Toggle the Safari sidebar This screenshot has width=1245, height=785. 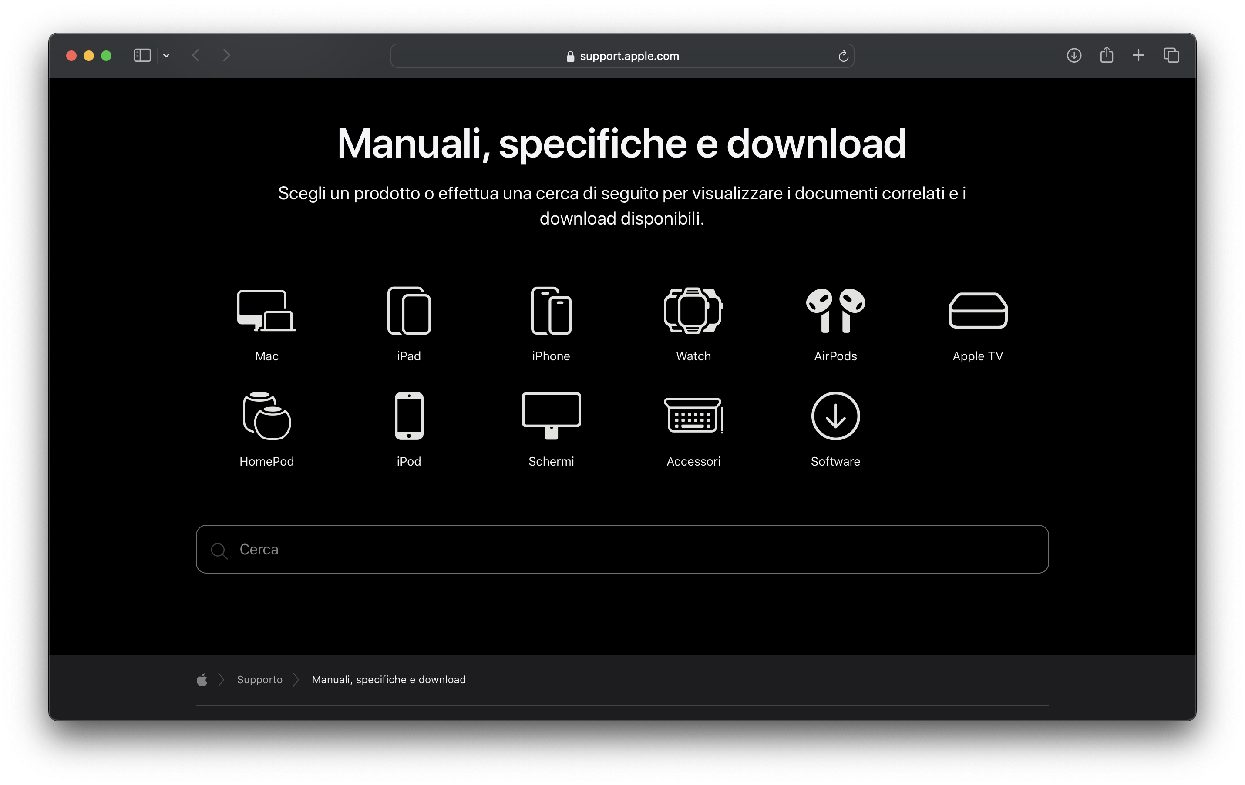click(142, 55)
